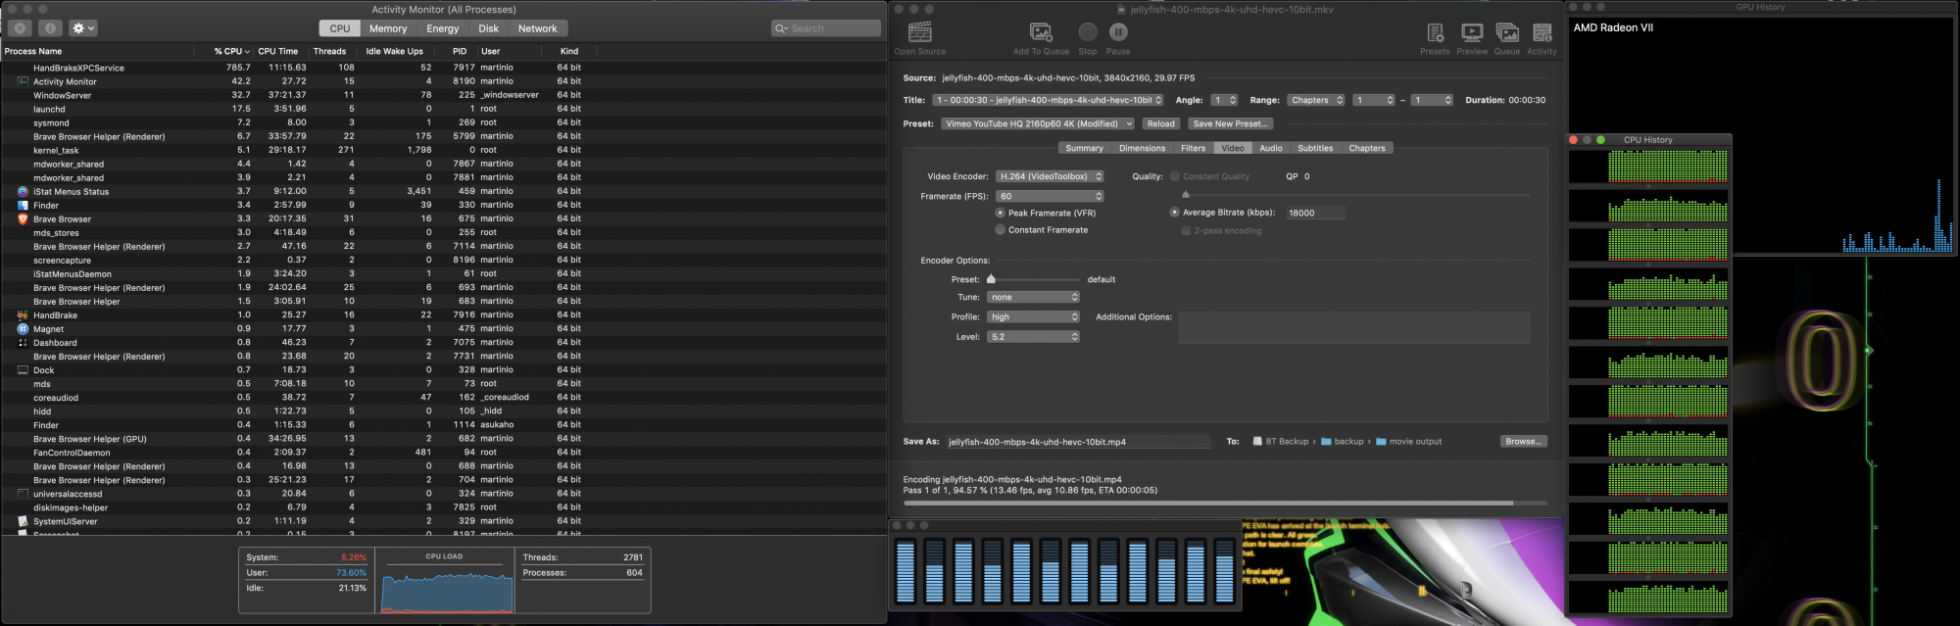
Task: Click the quality QP slider handle
Action: point(1186,194)
